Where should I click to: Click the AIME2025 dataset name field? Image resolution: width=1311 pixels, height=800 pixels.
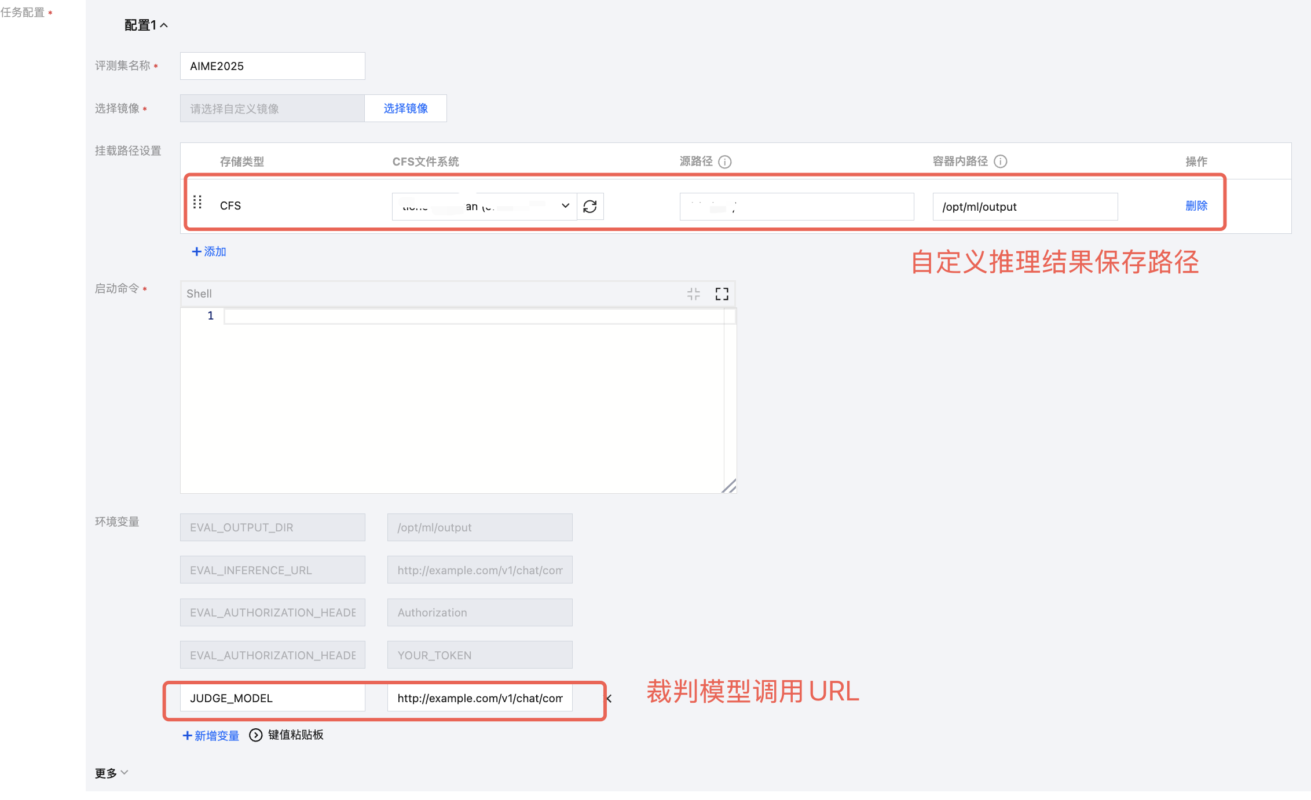(272, 67)
